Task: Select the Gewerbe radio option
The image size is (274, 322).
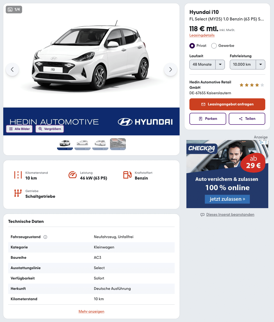Action: pyautogui.click(x=214, y=45)
